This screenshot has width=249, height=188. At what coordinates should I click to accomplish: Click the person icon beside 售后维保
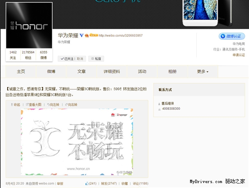click(x=159, y=104)
